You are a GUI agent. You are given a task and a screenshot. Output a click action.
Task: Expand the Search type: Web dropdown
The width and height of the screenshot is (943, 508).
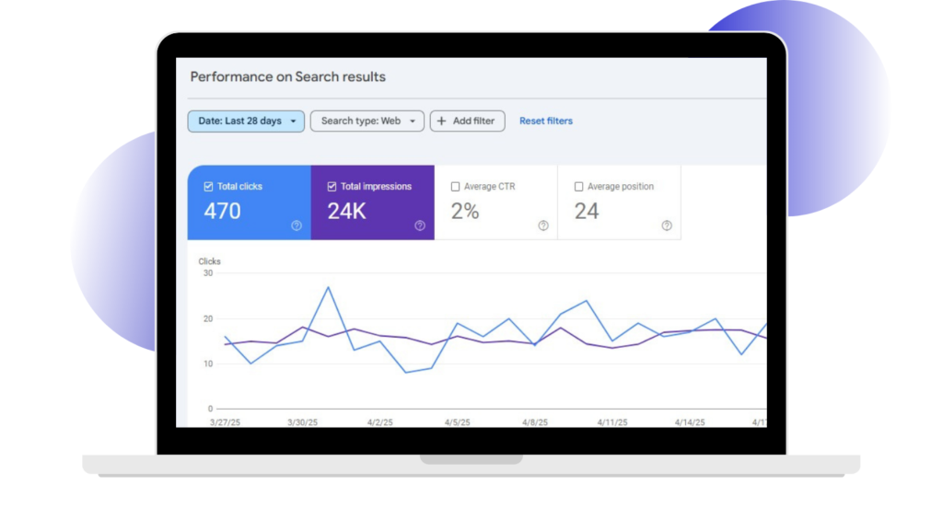[x=367, y=121]
